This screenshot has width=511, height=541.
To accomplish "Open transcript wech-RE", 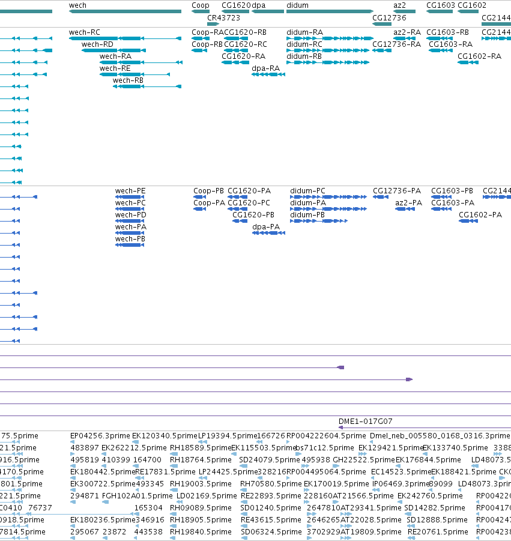I will (x=115, y=68).
